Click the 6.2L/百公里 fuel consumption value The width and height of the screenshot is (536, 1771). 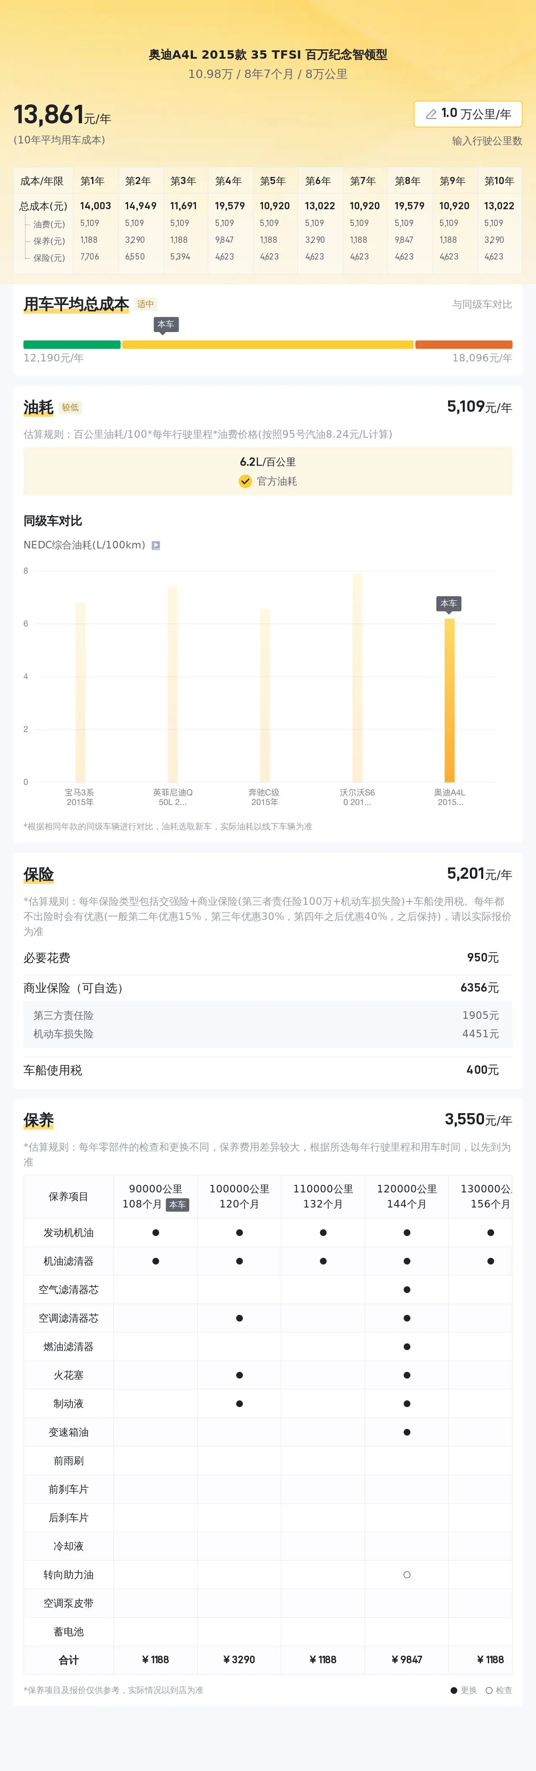click(x=268, y=462)
